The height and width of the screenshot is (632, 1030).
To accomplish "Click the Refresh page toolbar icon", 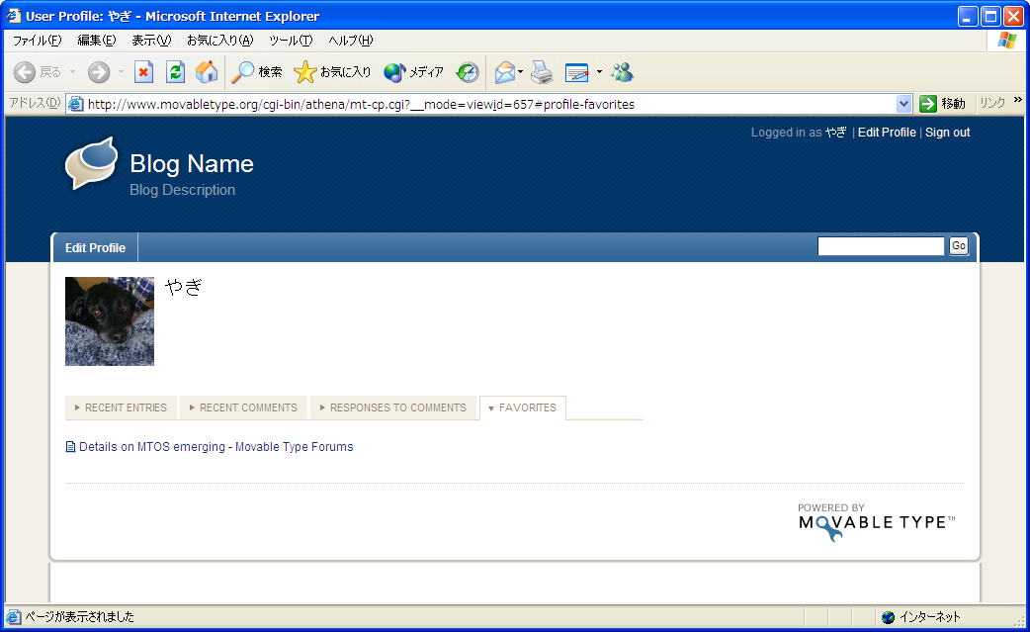I will tap(175, 72).
